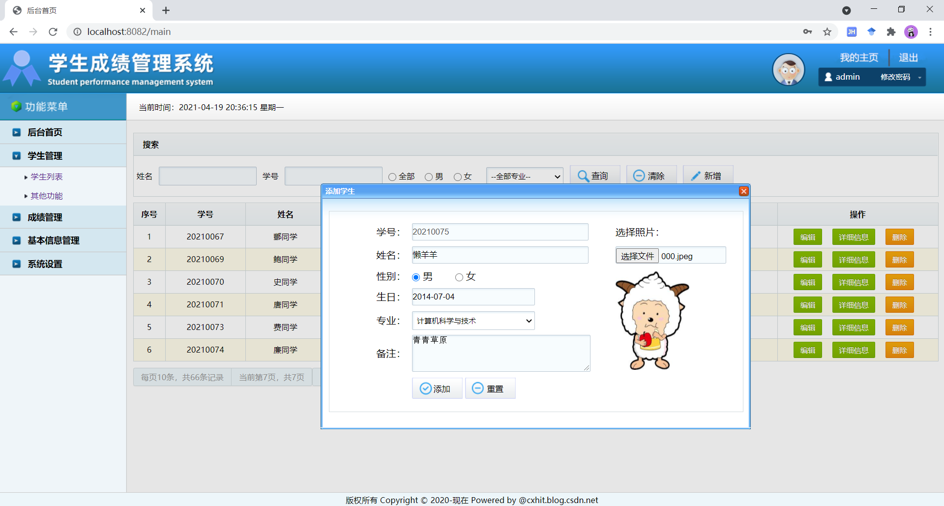Select the 女 gender radio in dialog

(459, 277)
